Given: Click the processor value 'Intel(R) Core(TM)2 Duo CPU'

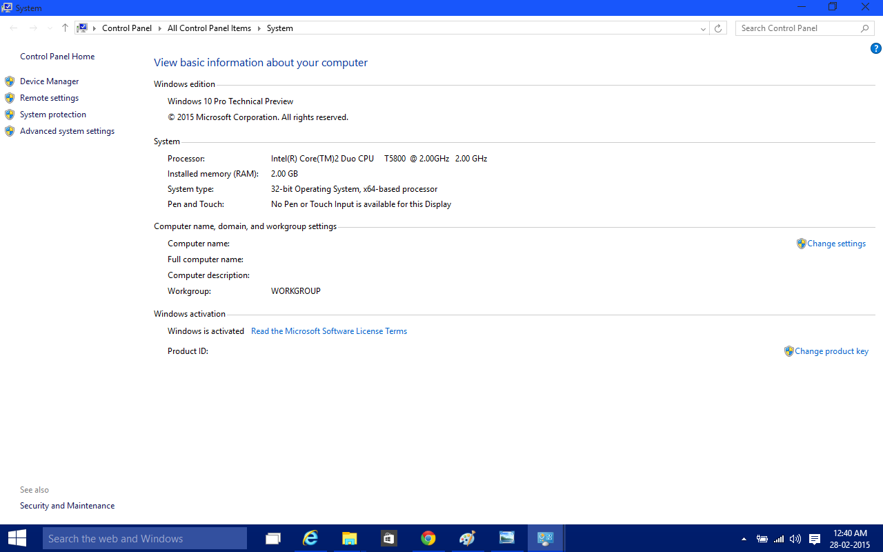Looking at the screenshot, I should tap(322, 159).
